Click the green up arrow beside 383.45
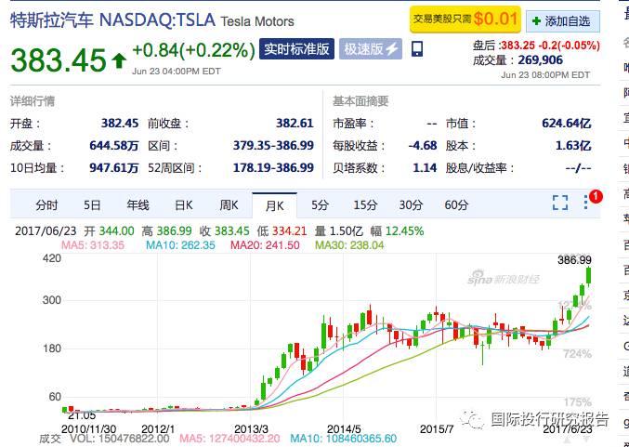 coord(119,61)
